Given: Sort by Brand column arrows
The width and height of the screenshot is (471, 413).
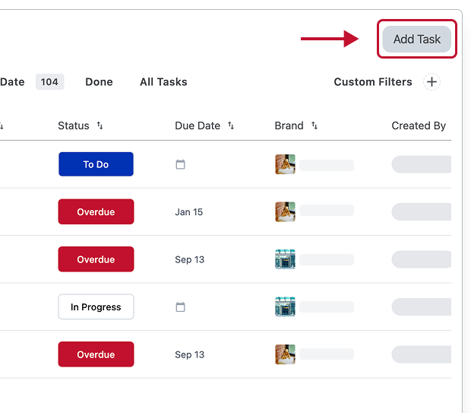Looking at the screenshot, I should click(x=315, y=126).
